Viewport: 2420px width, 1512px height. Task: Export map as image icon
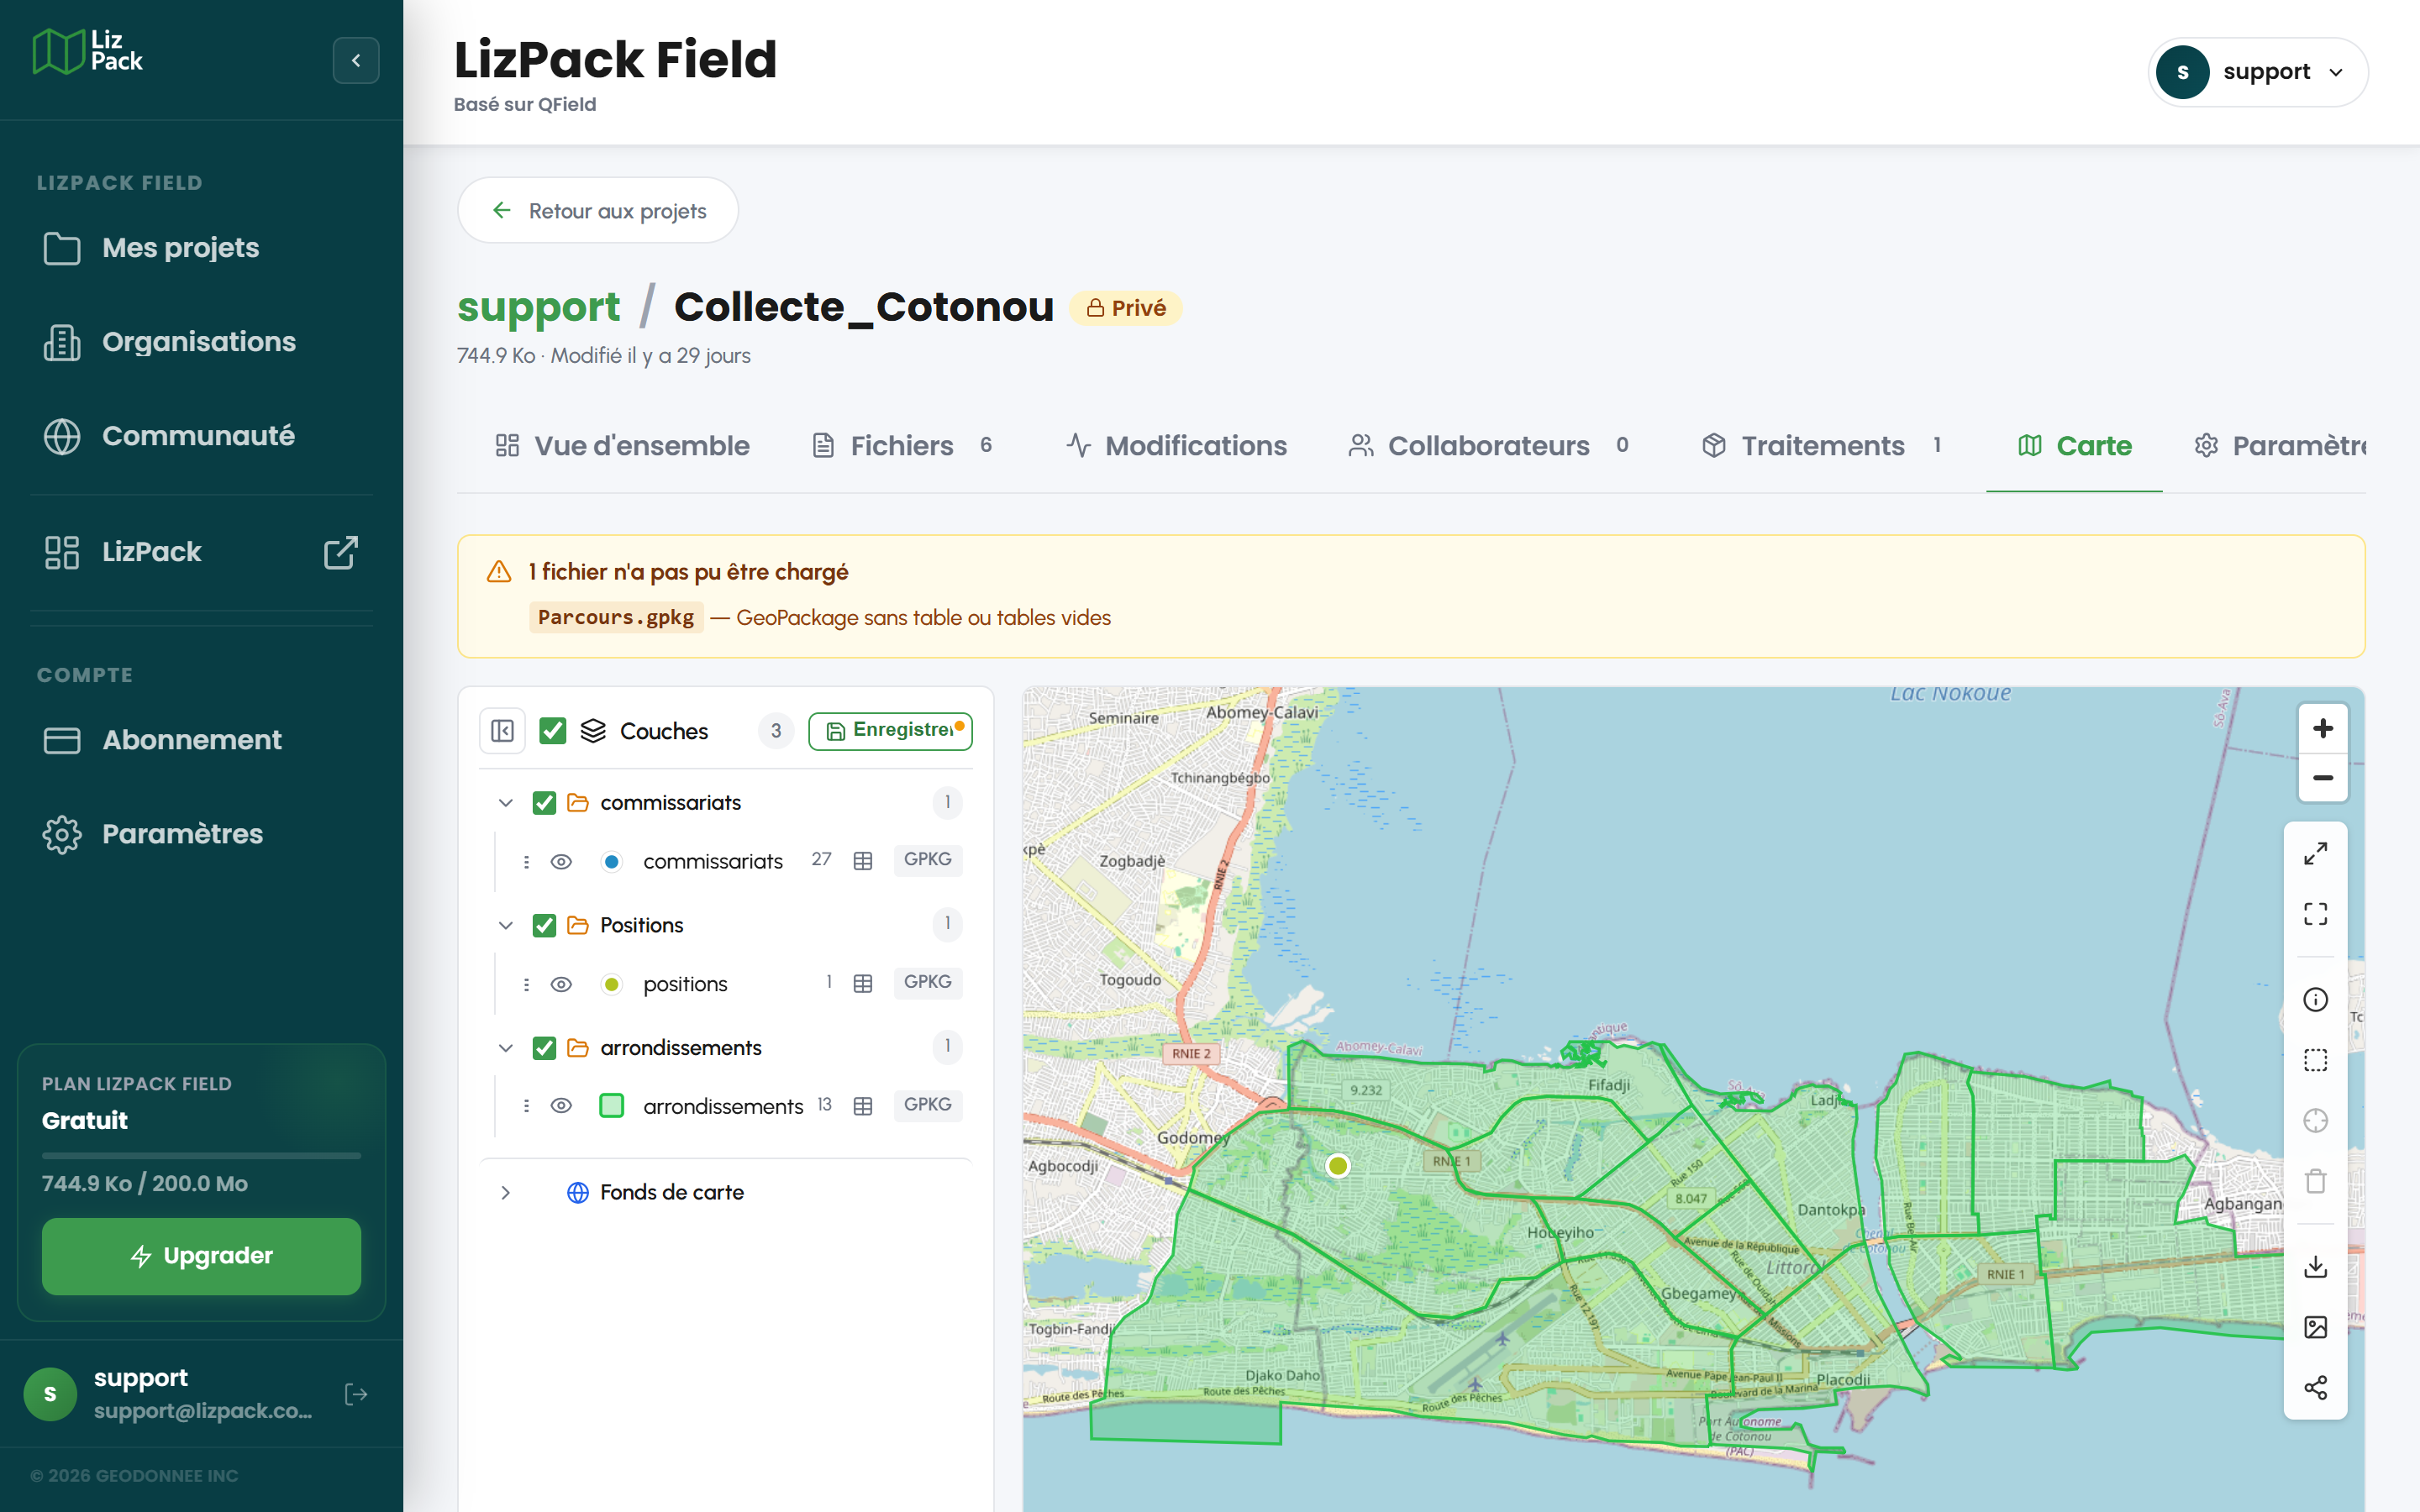[2315, 1327]
